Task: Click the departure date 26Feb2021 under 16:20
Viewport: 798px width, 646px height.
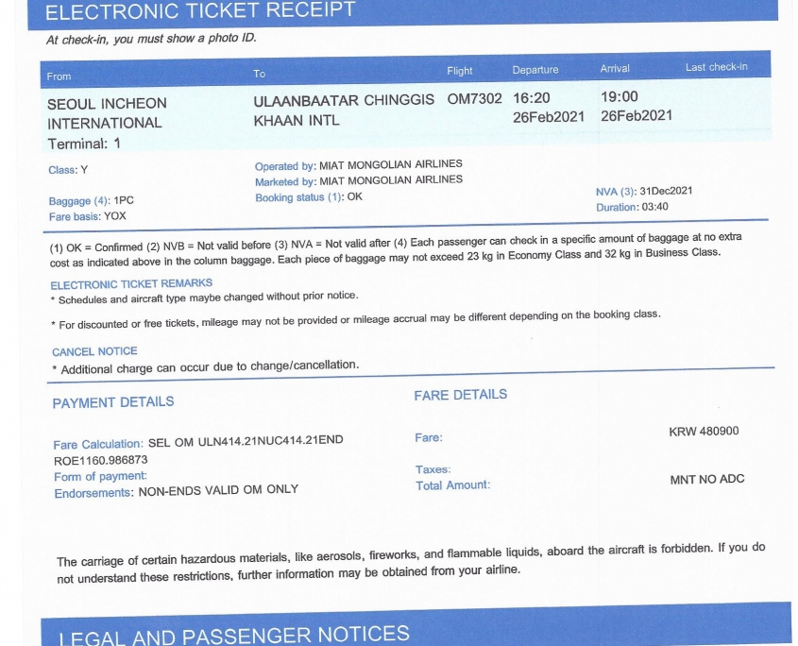Action: 548,117
